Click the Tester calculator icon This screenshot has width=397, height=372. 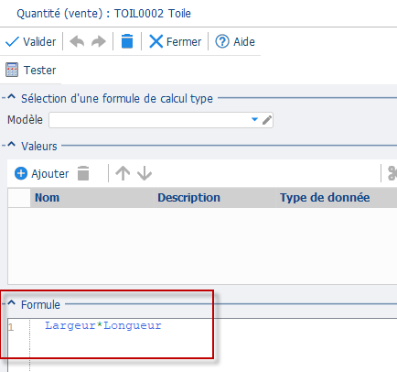pos(12,70)
